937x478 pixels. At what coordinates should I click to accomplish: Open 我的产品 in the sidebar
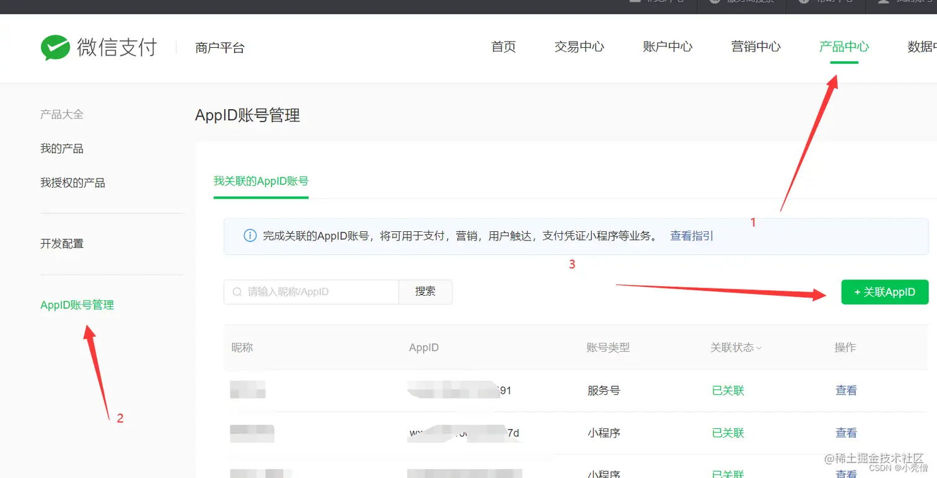pyautogui.click(x=62, y=149)
